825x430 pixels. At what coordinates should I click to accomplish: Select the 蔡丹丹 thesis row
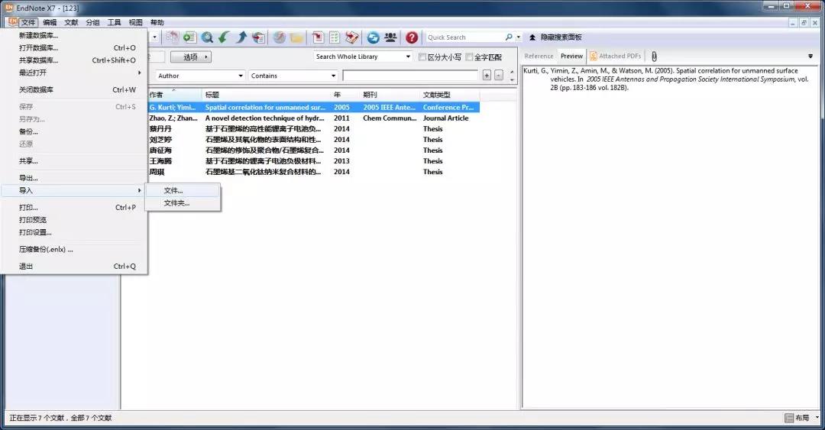coord(314,129)
